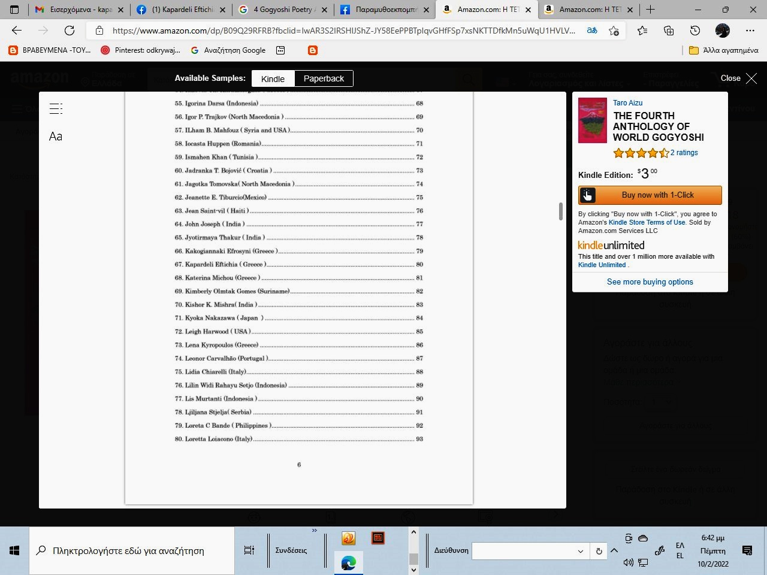Image resolution: width=767 pixels, height=575 pixels.
Task: Click entry Kyoka Nakazawa (Japan)
Action: click(x=299, y=318)
